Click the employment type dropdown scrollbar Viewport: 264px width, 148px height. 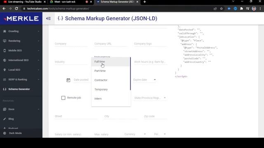(130, 74)
